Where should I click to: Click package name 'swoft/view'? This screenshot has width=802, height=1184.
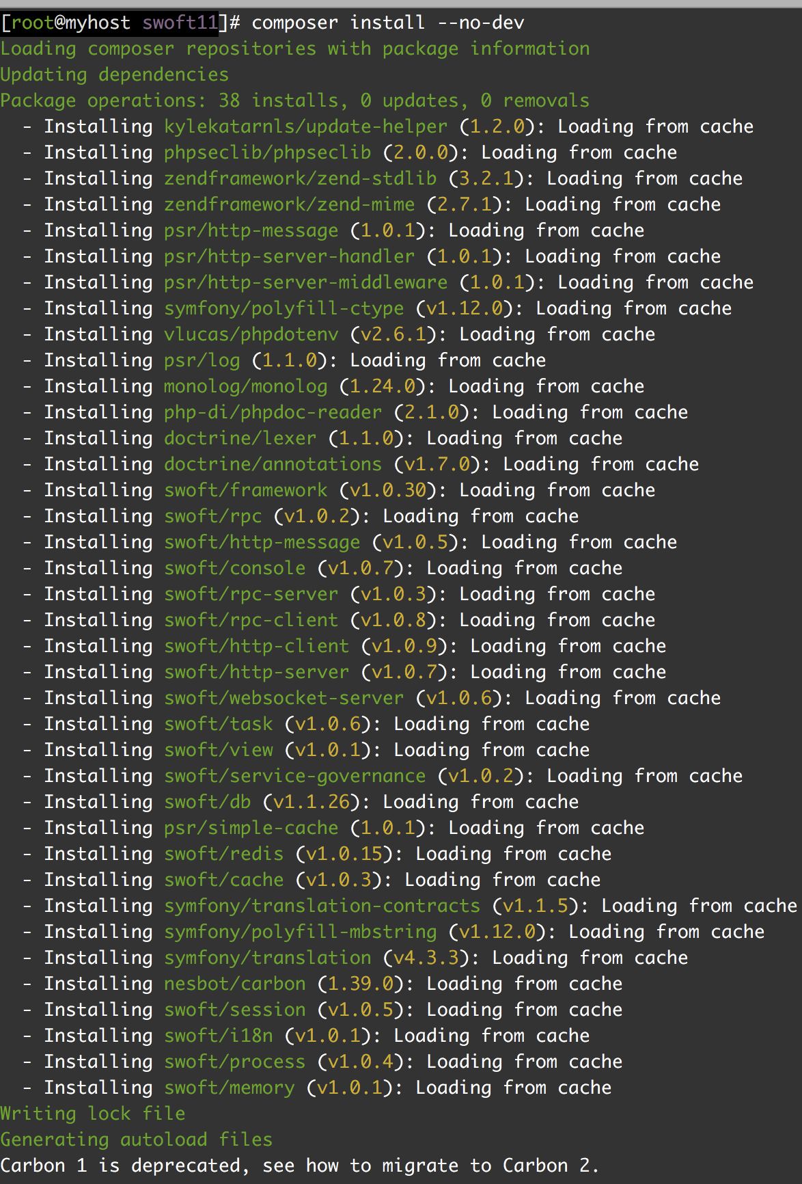click(219, 751)
